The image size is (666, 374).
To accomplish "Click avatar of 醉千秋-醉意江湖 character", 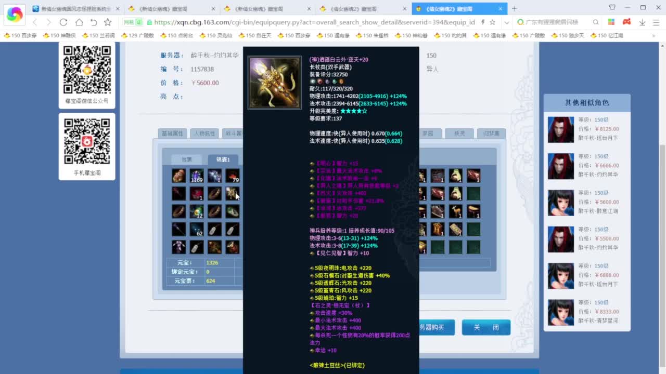I will (561, 203).
